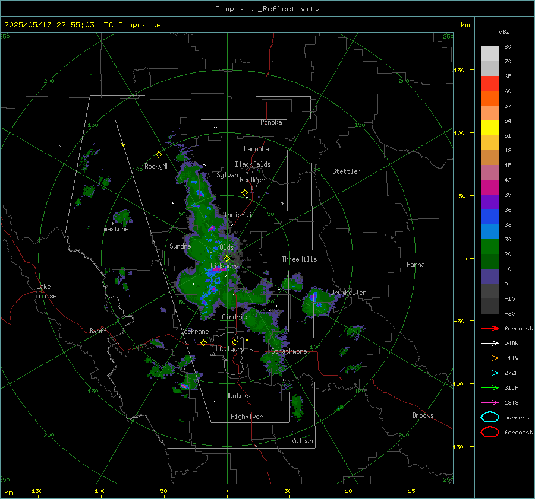
Task: Click the Hanna town label
Action: tap(416, 265)
